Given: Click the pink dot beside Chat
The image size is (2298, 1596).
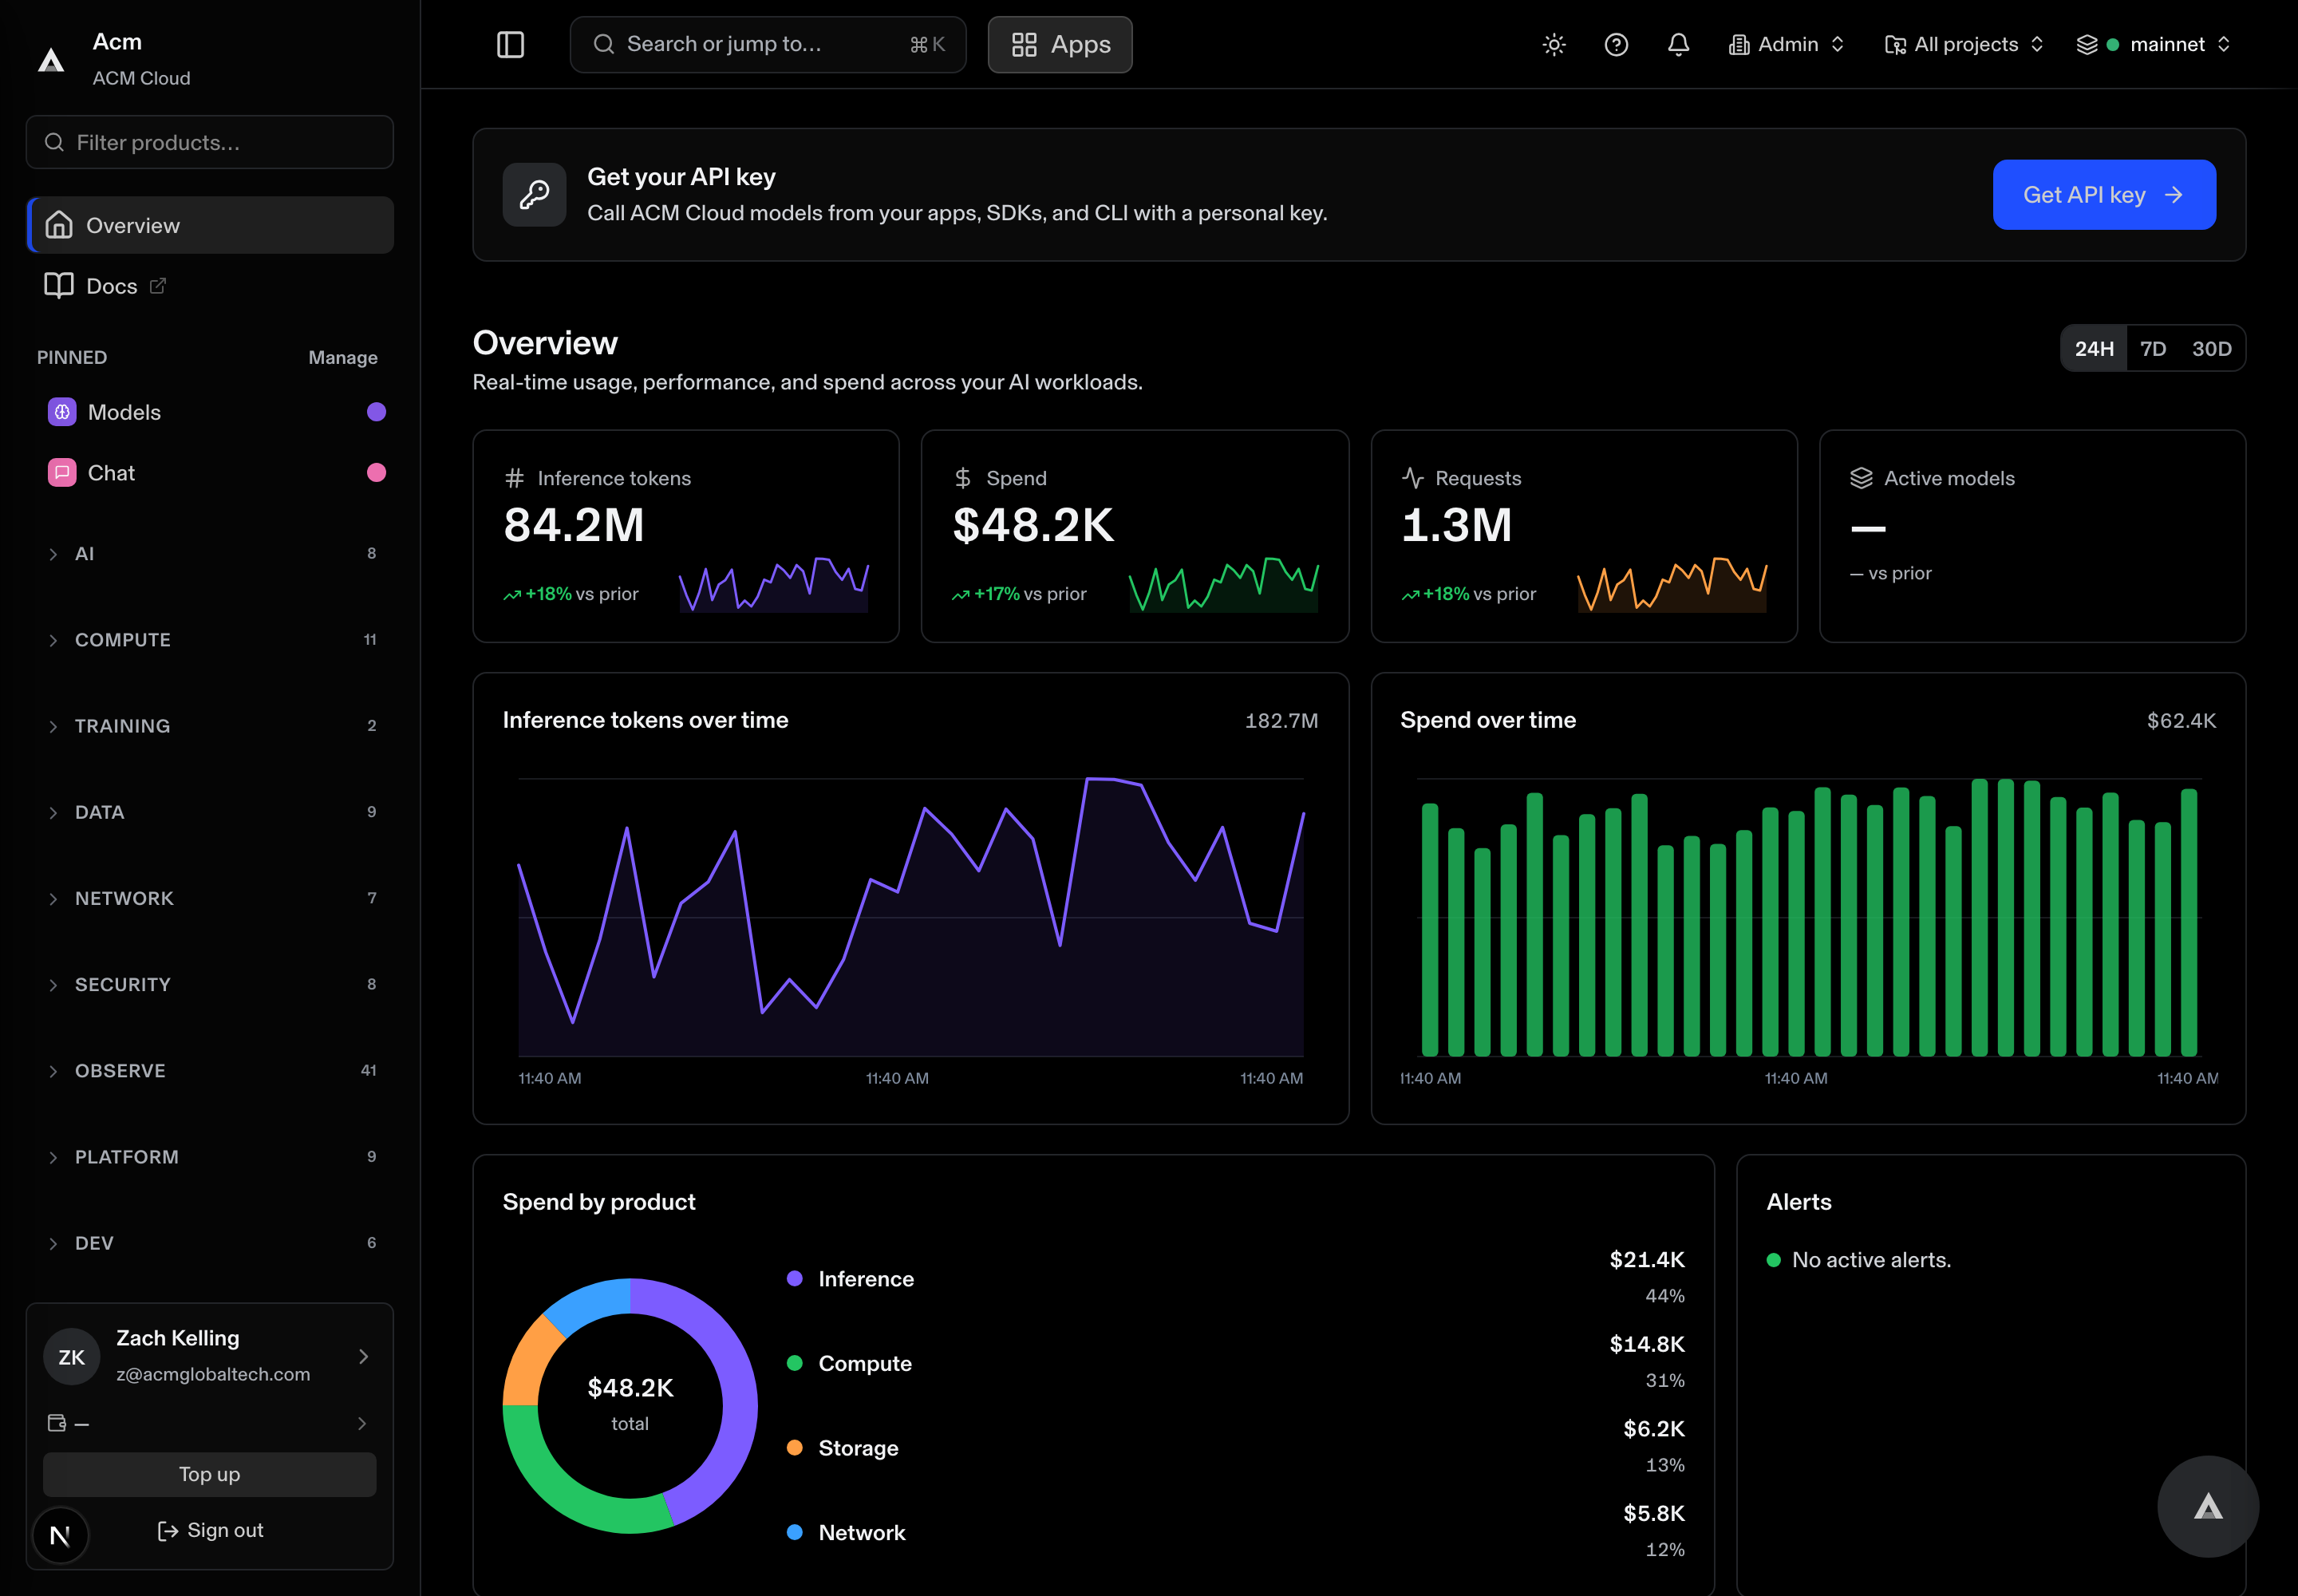Looking at the screenshot, I should pyautogui.click(x=376, y=472).
